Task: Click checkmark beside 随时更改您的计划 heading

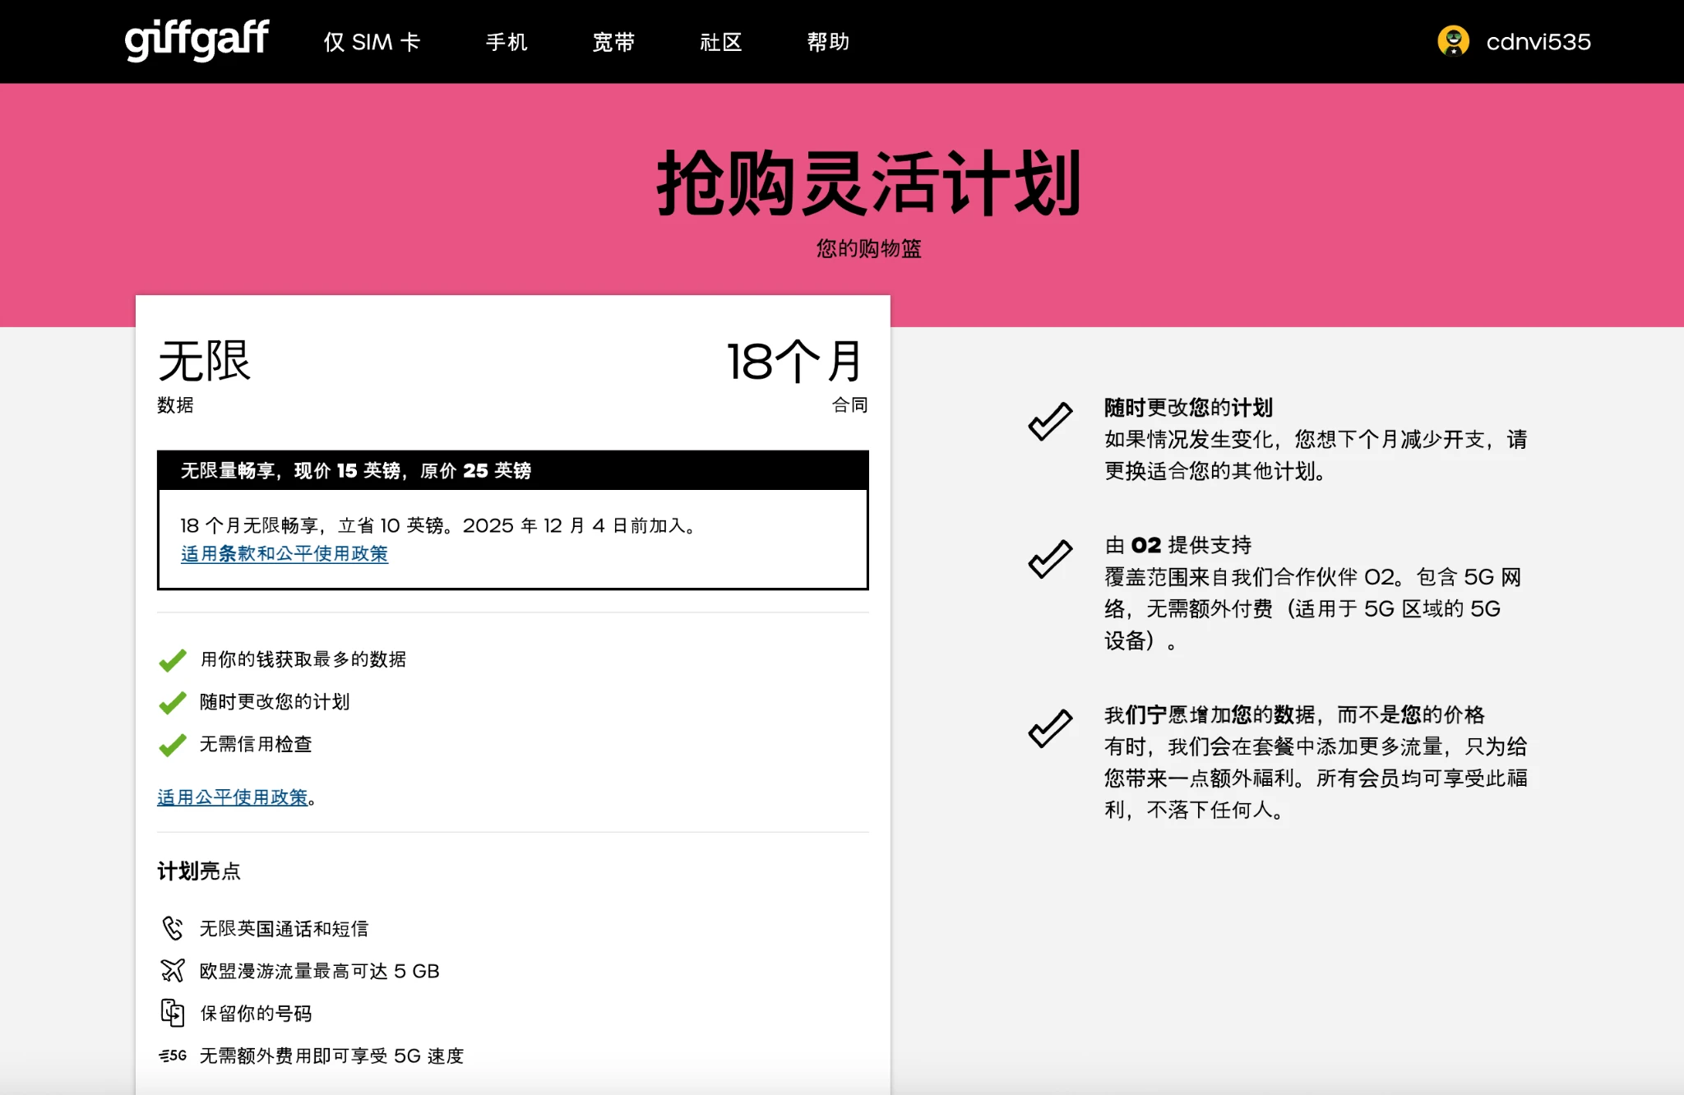Action: click(x=1050, y=422)
